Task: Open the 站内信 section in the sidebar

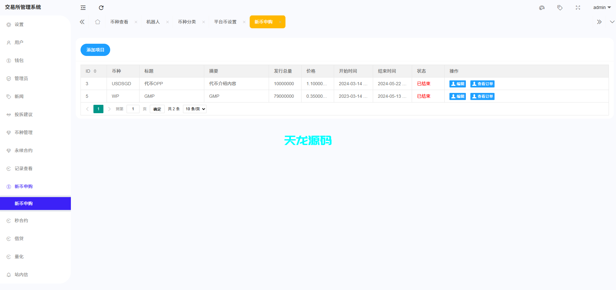Action: coord(21,275)
